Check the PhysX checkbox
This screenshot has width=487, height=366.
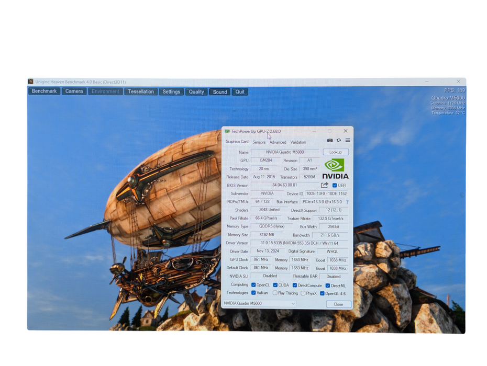point(303,293)
